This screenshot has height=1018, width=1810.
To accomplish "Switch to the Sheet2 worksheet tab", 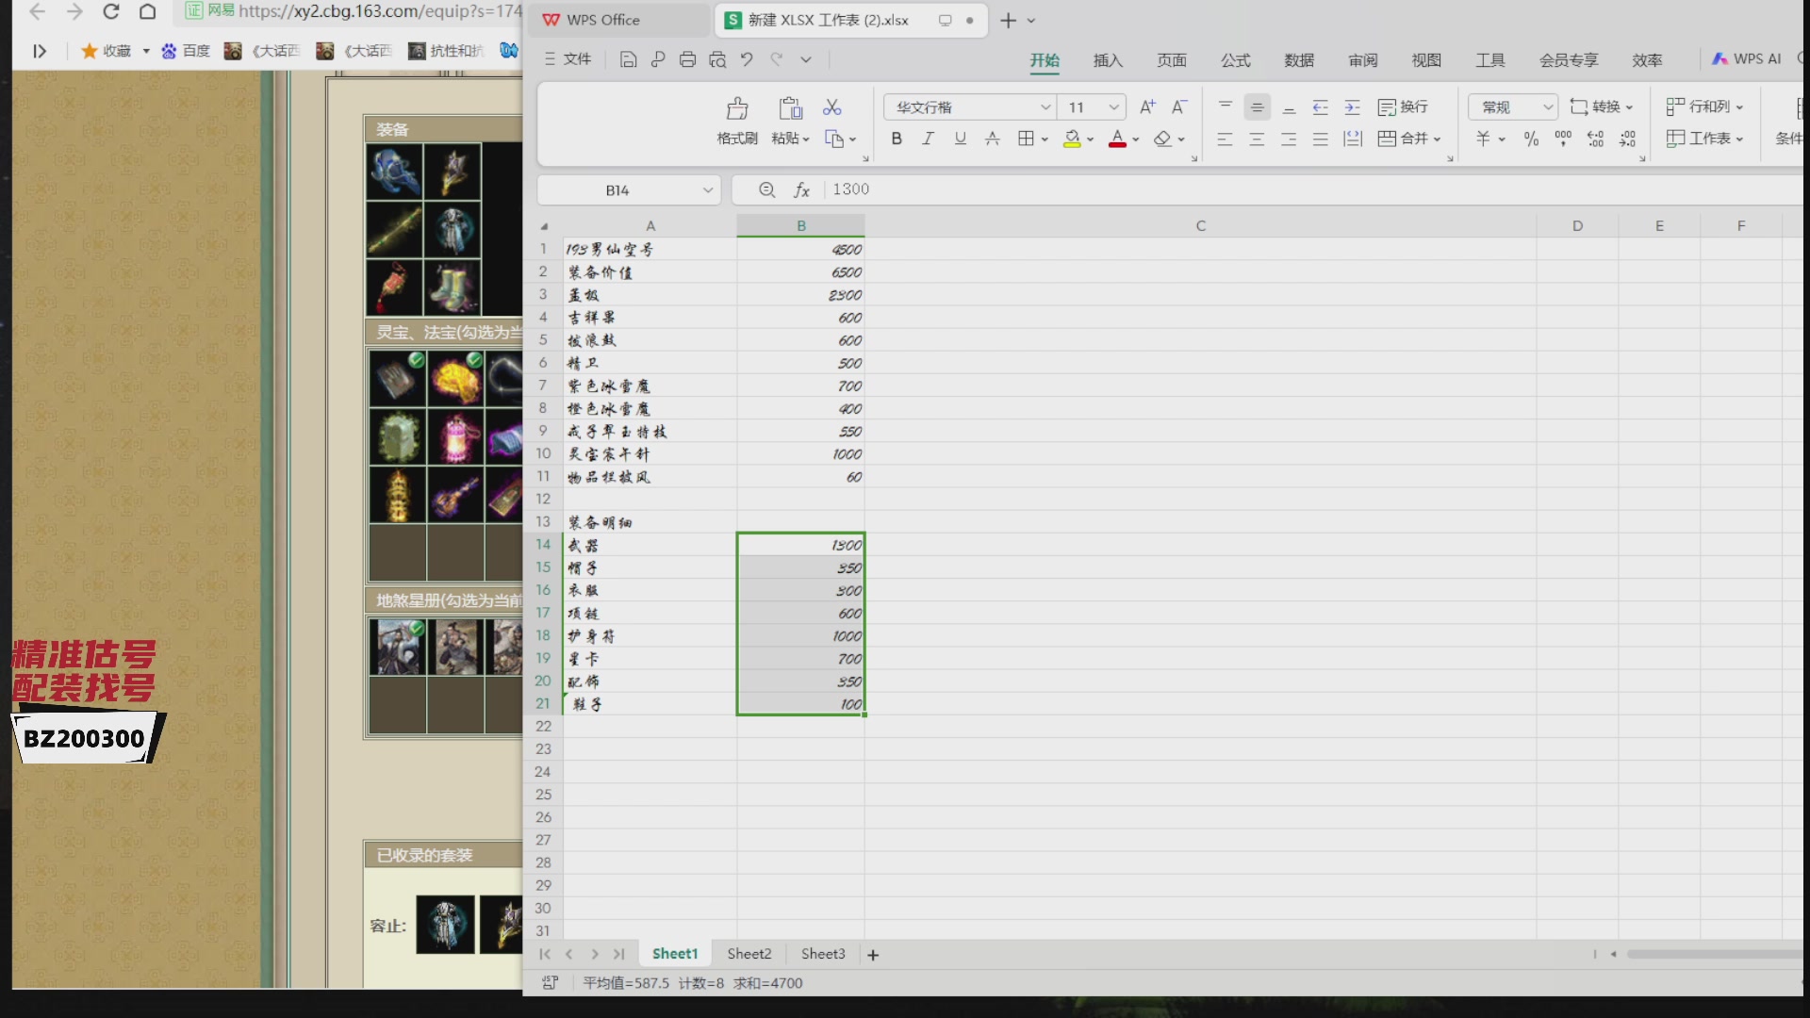I will [749, 954].
